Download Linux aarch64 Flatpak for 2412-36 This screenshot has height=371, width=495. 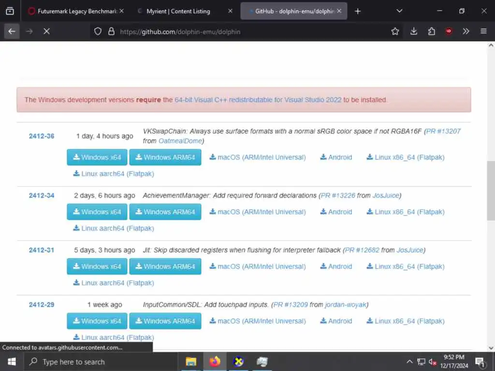click(114, 173)
